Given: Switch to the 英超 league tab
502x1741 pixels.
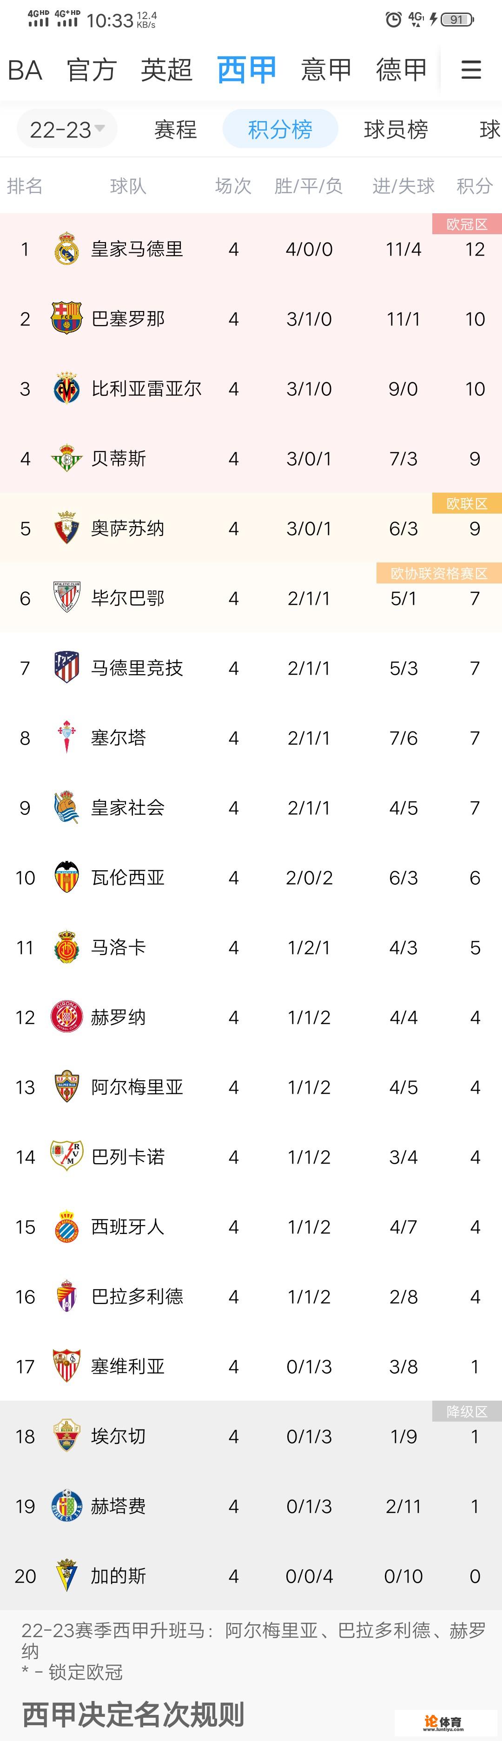Looking at the screenshot, I should (x=167, y=70).
